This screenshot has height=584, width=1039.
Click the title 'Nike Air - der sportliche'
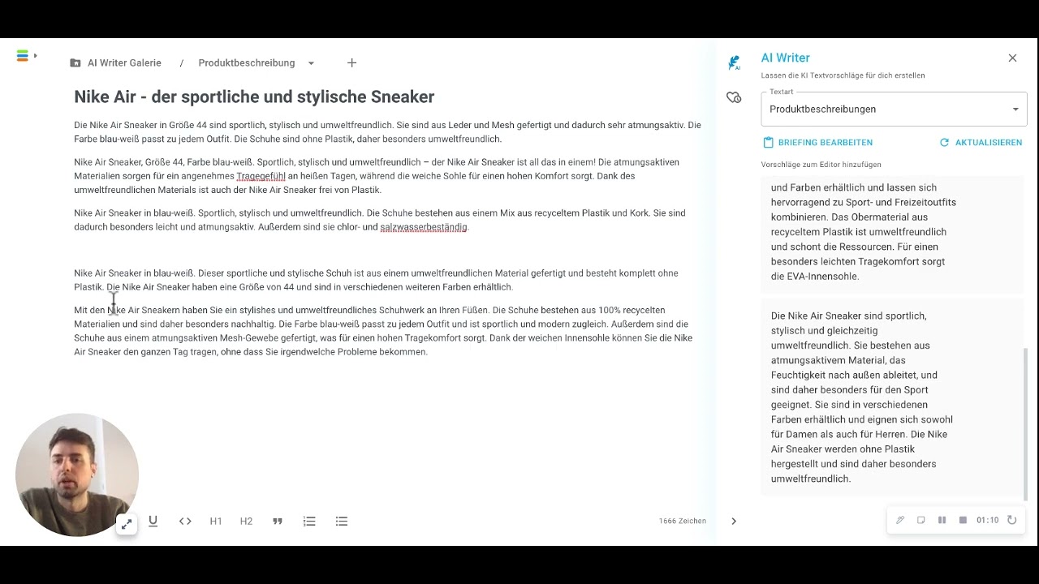(254, 97)
